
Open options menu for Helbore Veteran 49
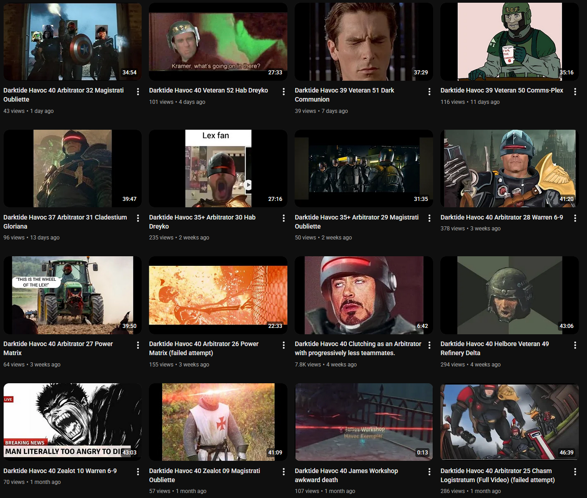[x=575, y=345]
